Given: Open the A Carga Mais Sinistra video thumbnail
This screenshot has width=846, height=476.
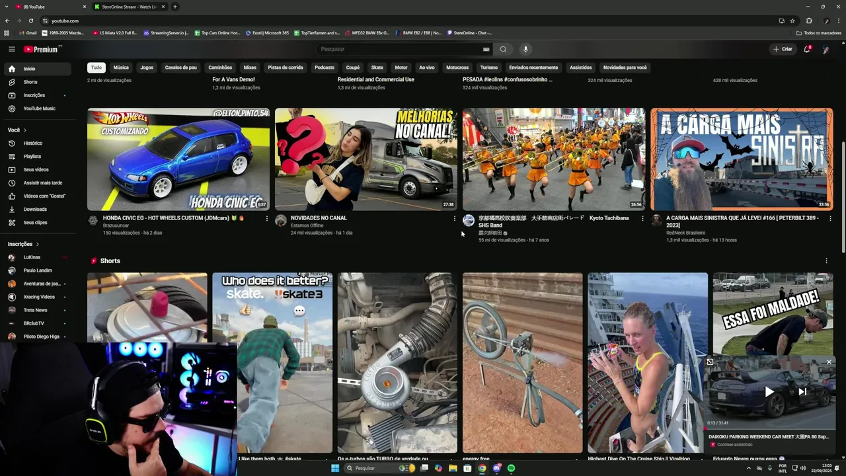Looking at the screenshot, I should click(x=742, y=159).
